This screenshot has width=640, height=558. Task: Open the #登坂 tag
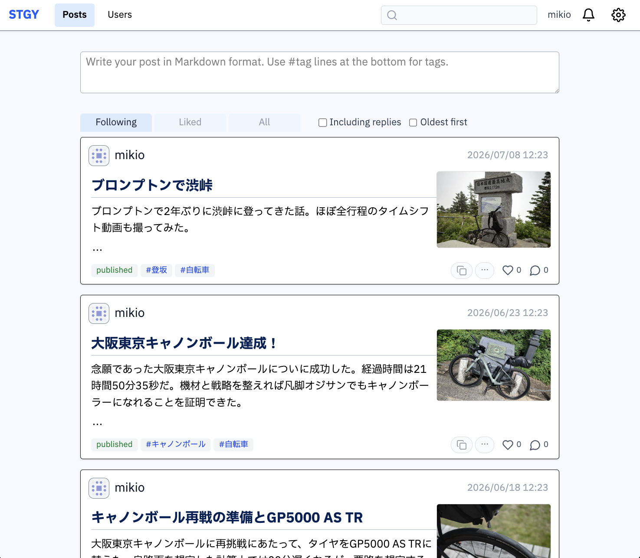(x=156, y=270)
